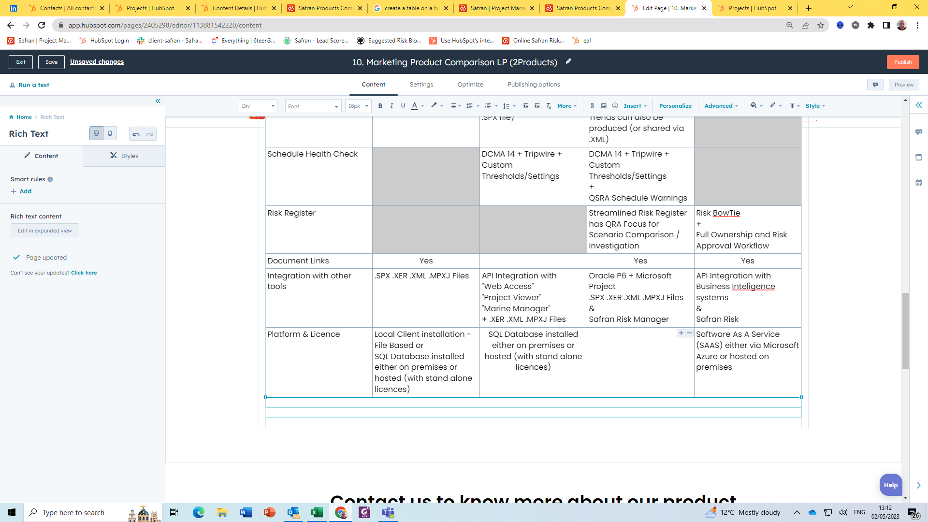Open Excel from the Windows taskbar
Screen dimensions: 928x522
pos(317,512)
